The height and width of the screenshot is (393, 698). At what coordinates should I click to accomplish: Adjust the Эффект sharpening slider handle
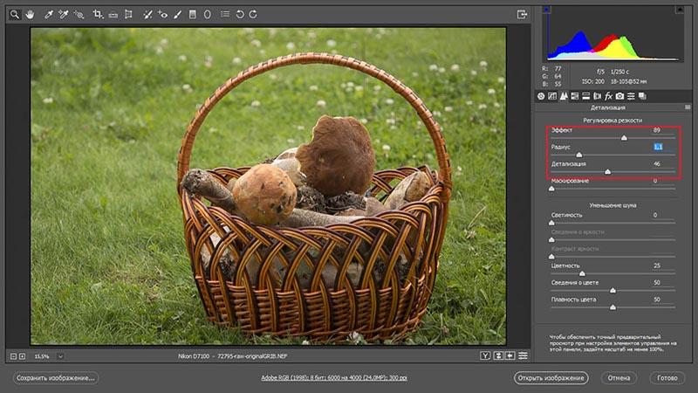624,138
